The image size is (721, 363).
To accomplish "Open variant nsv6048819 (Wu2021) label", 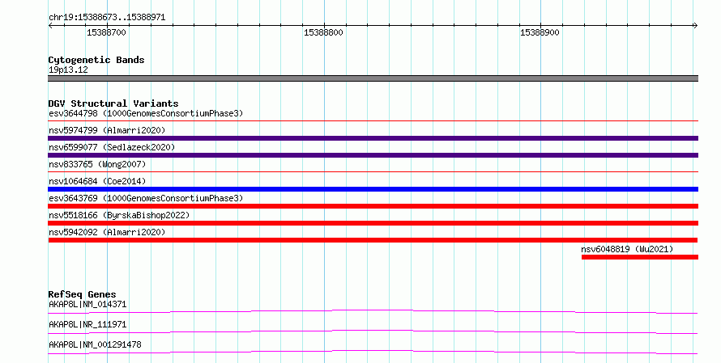I will point(627,249).
